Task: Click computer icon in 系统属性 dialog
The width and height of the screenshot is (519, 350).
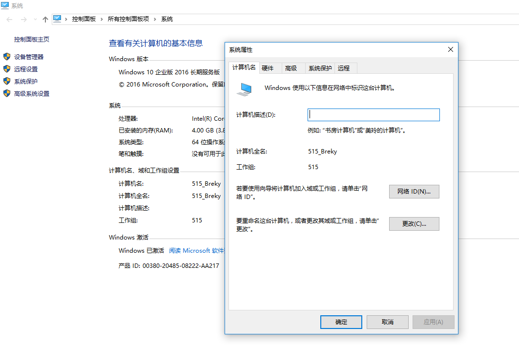Action: 244,89
